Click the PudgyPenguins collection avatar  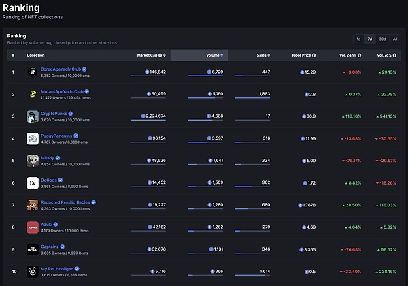click(x=32, y=139)
